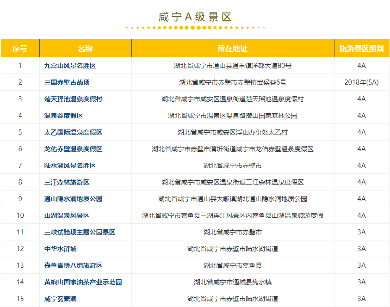The height and width of the screenshot is (307, 390).
Task: Open the 山湖温泉风景区 link
Action: 67,215
